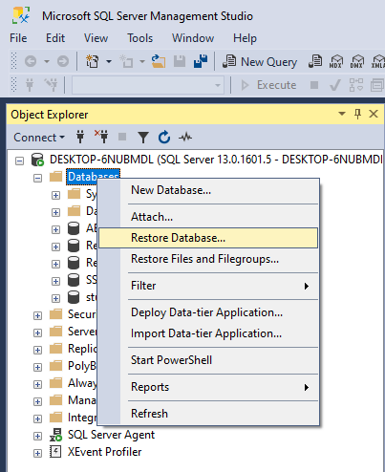Click the Save single-disk icon

tap(180, 61)
